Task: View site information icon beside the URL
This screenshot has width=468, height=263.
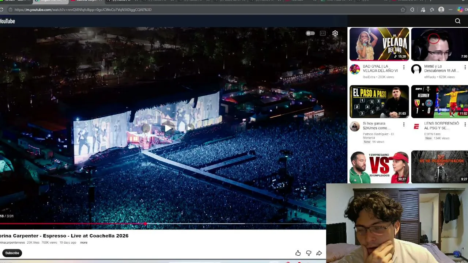Action: coord(10,9)
